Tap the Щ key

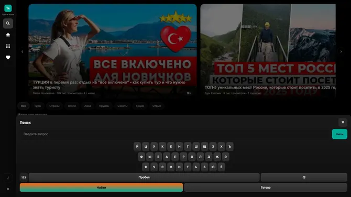204,147
